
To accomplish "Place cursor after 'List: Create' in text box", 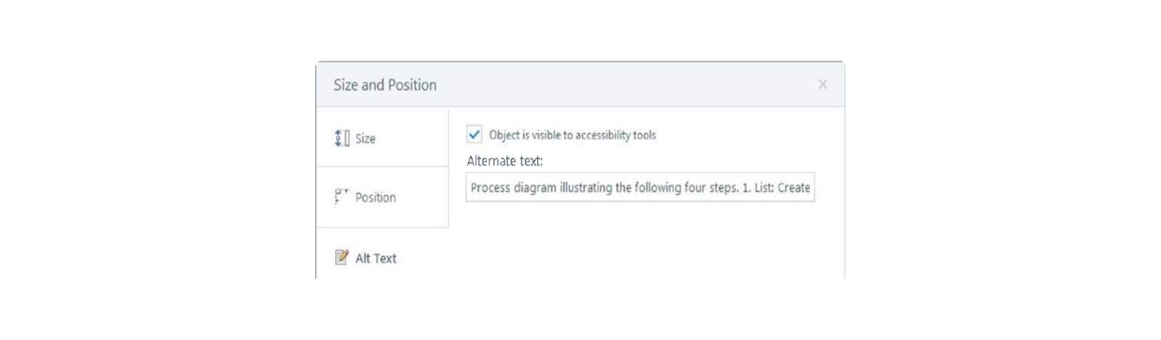I will tap(811, 188).
